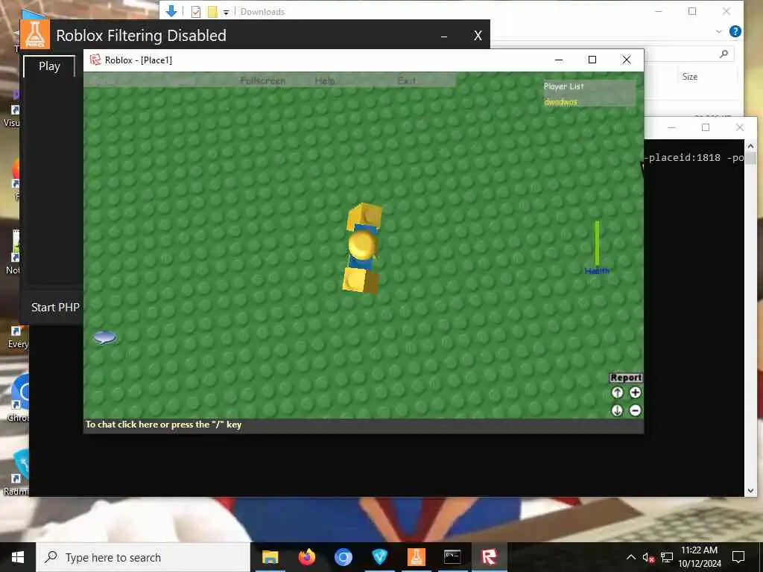Click the Report button in Roblox
Image resolution: width=763 pixels, height=572 pixels.
click(626, 378)
